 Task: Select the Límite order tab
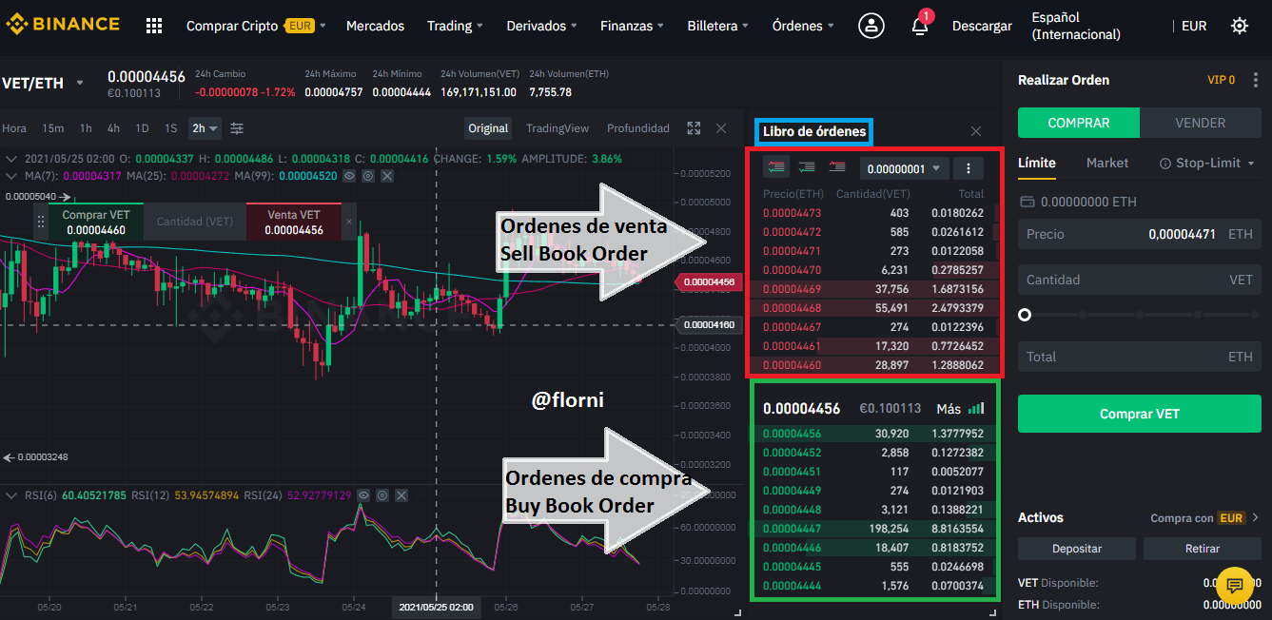tap(1037, 164)
